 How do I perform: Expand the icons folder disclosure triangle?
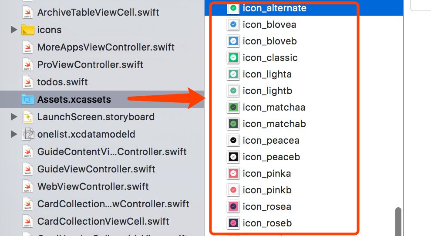13,30
